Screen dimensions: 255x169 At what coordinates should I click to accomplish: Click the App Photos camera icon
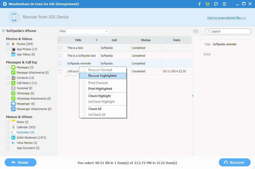(13, 49)
